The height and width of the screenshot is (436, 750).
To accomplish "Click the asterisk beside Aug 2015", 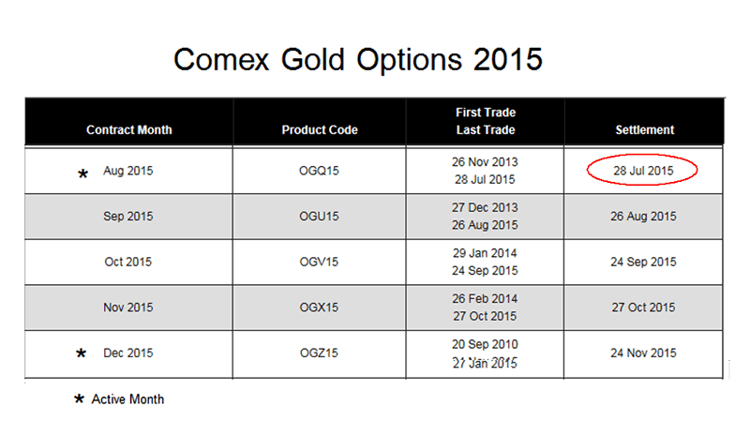I will point(82,174).
